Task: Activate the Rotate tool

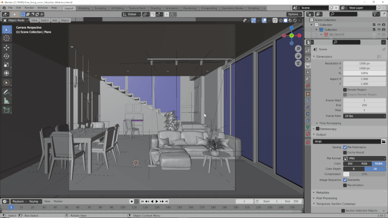Action: coord(7,56)
